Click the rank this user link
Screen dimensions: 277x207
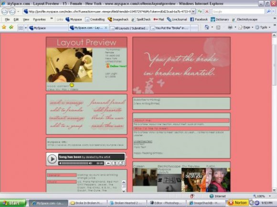107,126
